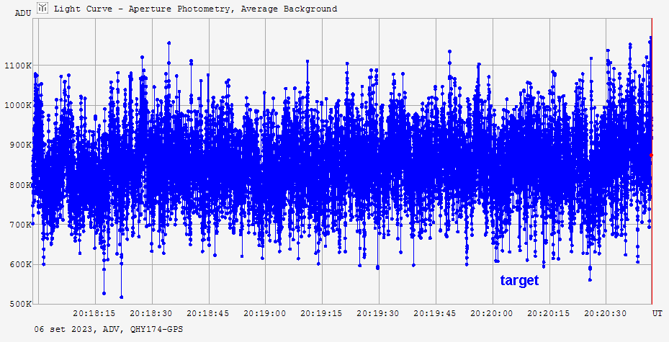Click the 20:18:15 time label
Viewport: 669px width, 342px height.
point(94,313)
